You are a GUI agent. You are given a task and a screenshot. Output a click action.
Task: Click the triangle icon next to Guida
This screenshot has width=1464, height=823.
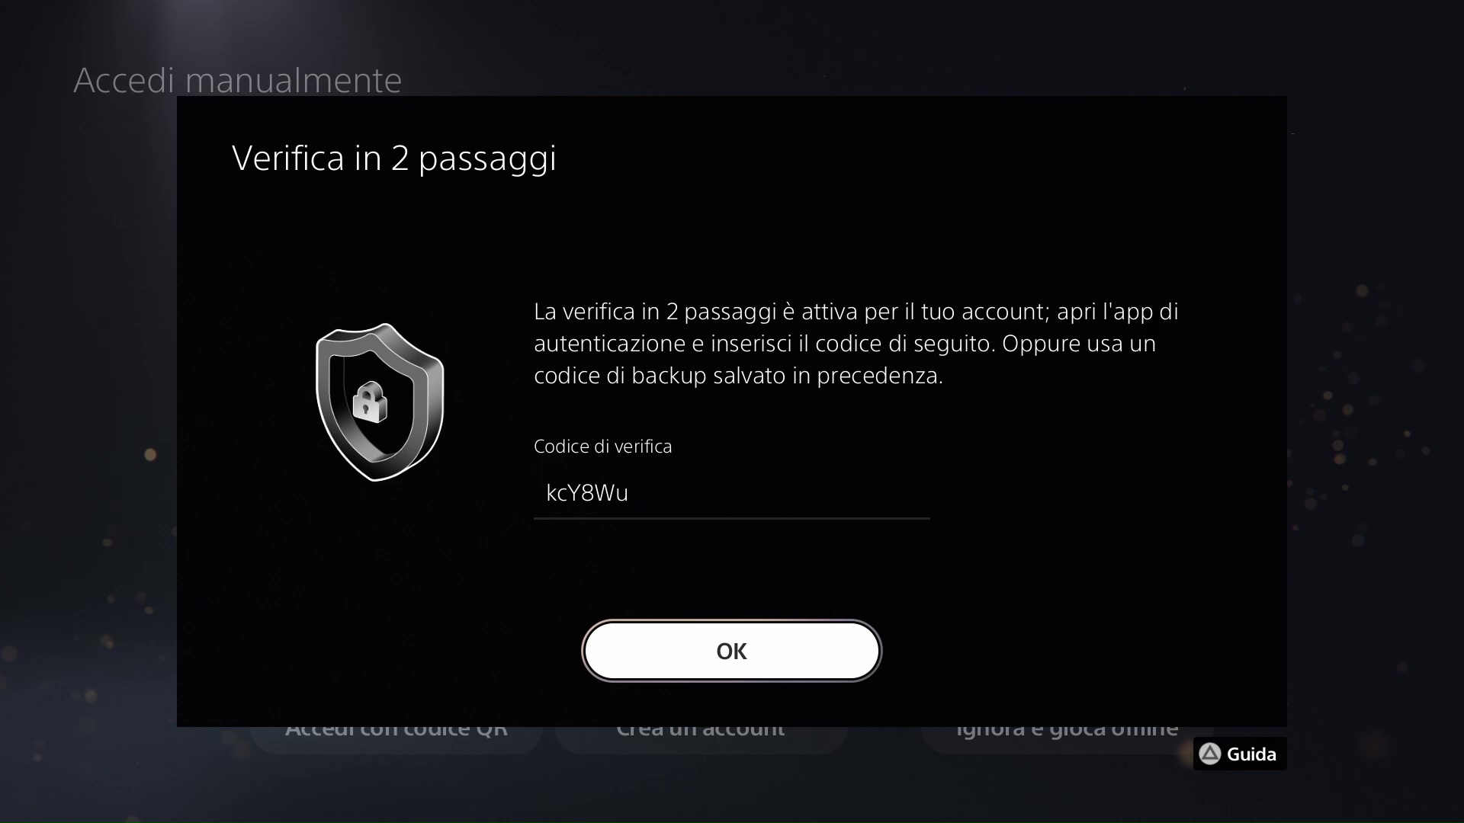[x=1209, y=754]
